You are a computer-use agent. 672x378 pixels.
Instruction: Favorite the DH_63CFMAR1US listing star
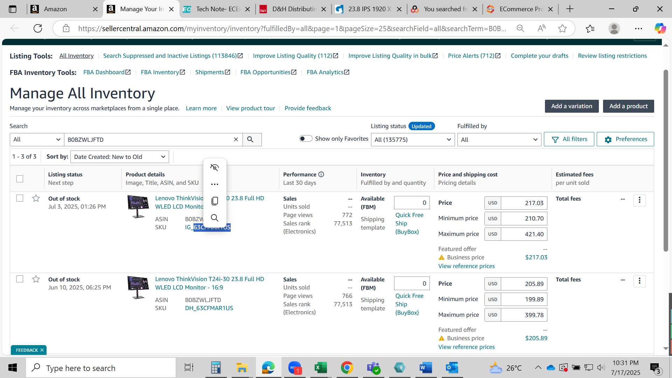point(36,279)
